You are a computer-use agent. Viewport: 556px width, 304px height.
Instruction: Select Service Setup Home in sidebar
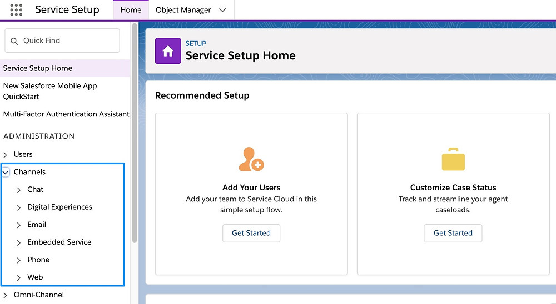65,68
